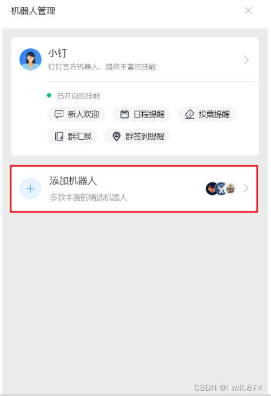Image resolution: width=271 pixels, height=396 pixels.
Task: Select the 日程提醒 skill chip
Action: click(141, 114)
